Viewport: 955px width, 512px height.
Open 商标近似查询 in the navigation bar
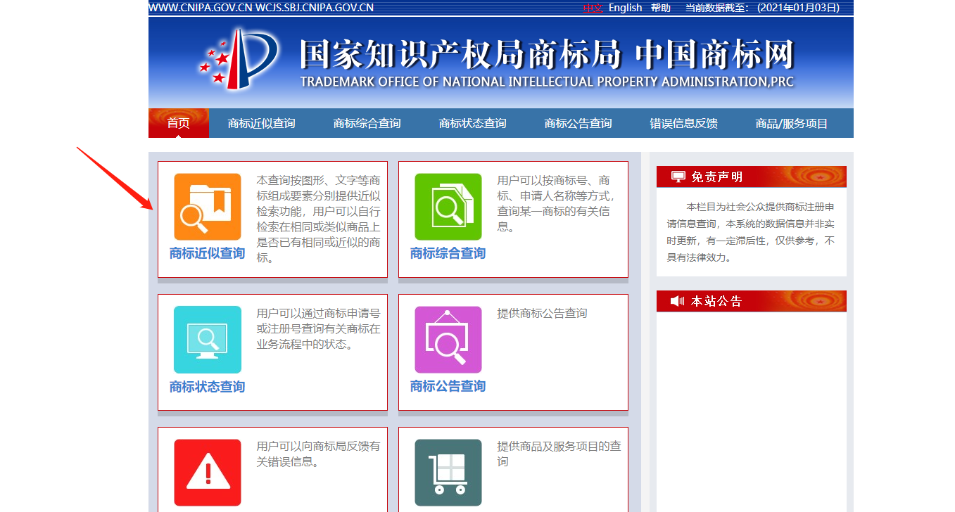click(261, 123)
